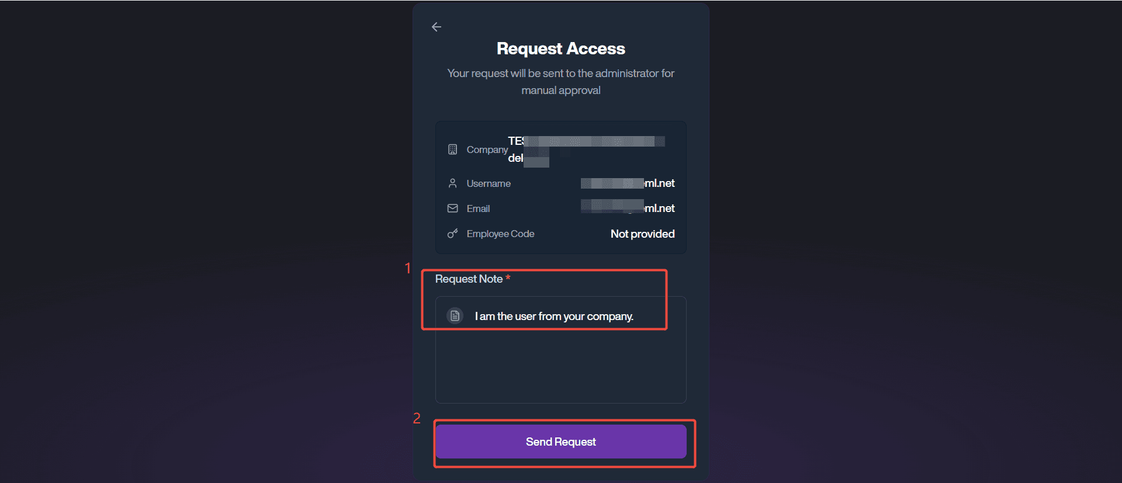Screen dimensions: 1122x483
Task: Click the username value ending in ml.net
Action: pyautogui.click(x=628, y=183)
